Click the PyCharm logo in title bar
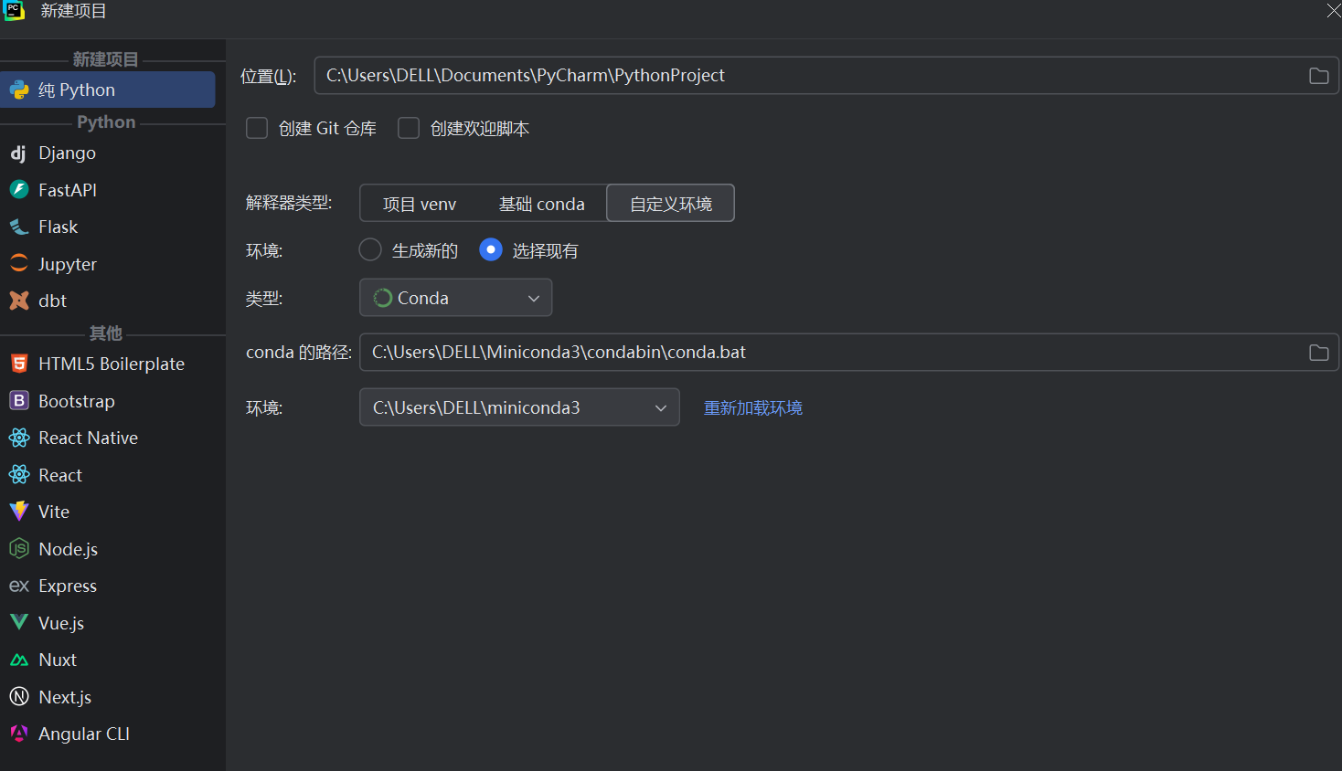Viewport: 1342px width, 771px height. click(14, 10)
